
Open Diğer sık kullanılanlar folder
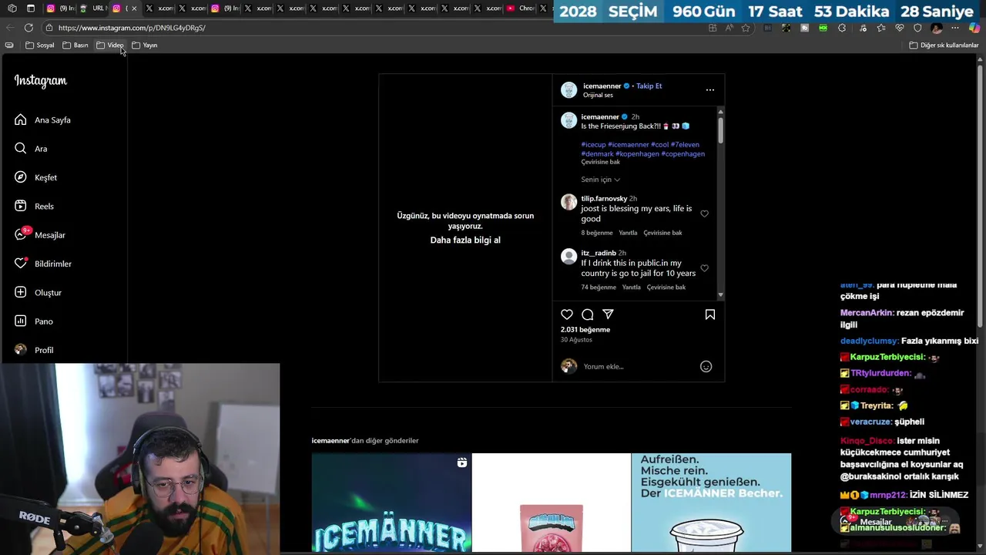(x=944, y=45)
